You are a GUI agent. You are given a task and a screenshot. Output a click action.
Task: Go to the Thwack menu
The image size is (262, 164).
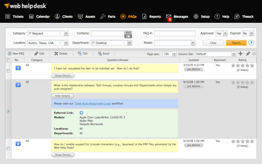[248, 17]
